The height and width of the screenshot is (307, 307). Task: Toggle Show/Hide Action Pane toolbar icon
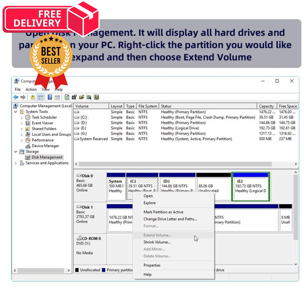57,97
